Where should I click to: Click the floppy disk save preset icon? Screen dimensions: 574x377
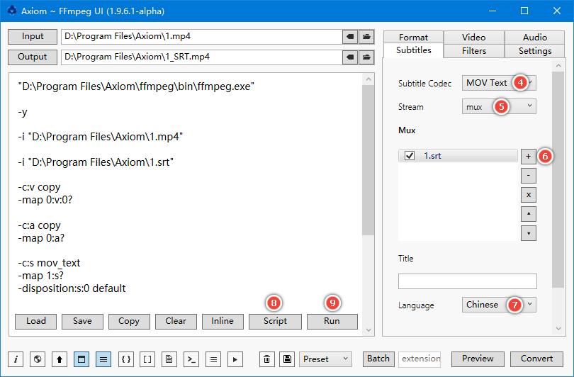287,359
